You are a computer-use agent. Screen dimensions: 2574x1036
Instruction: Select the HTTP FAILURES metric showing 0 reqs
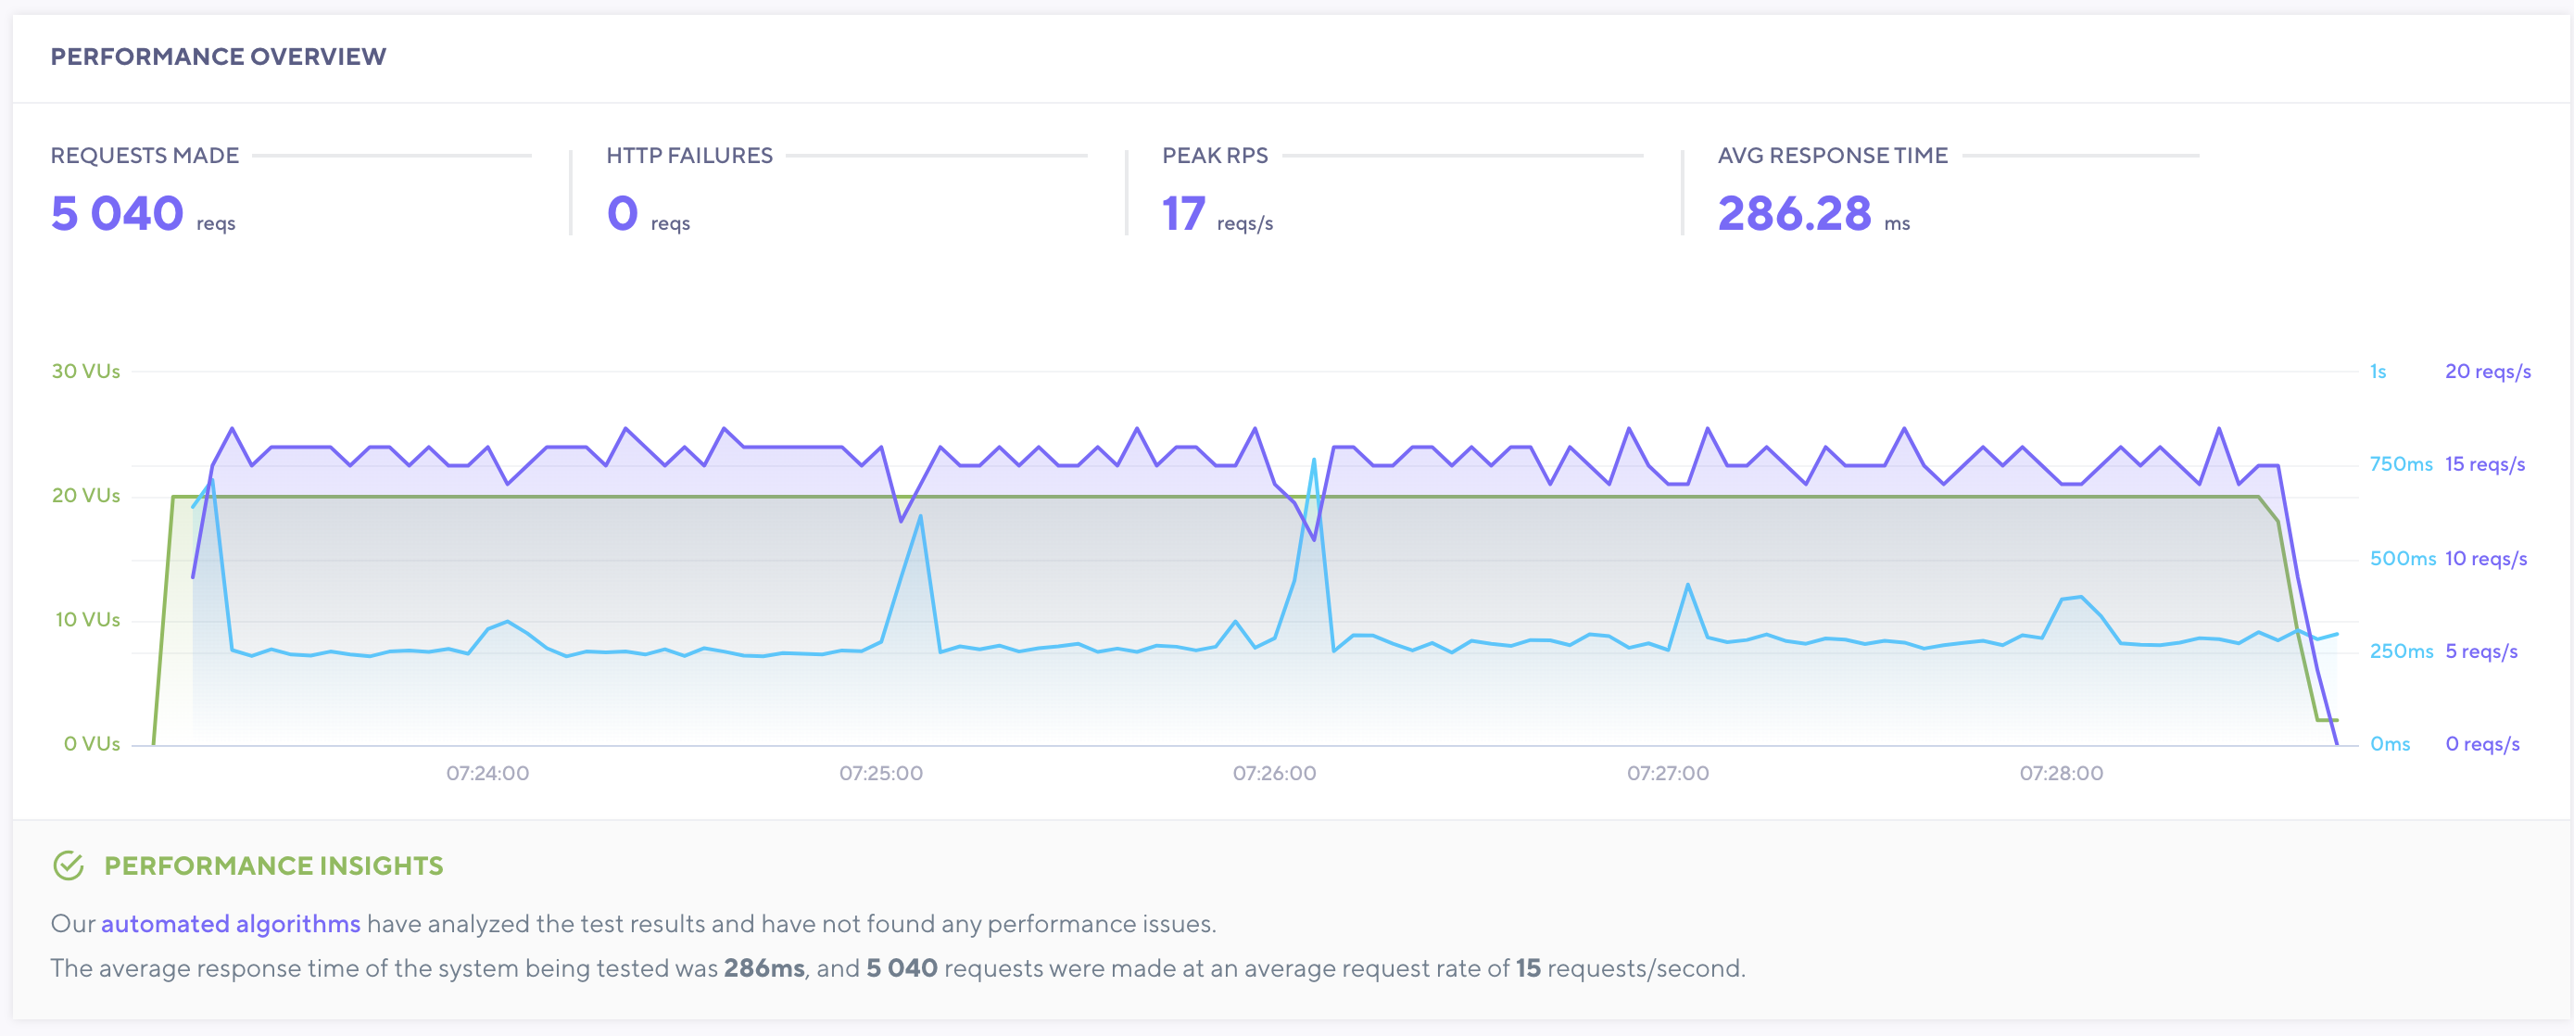pos(623,212)
